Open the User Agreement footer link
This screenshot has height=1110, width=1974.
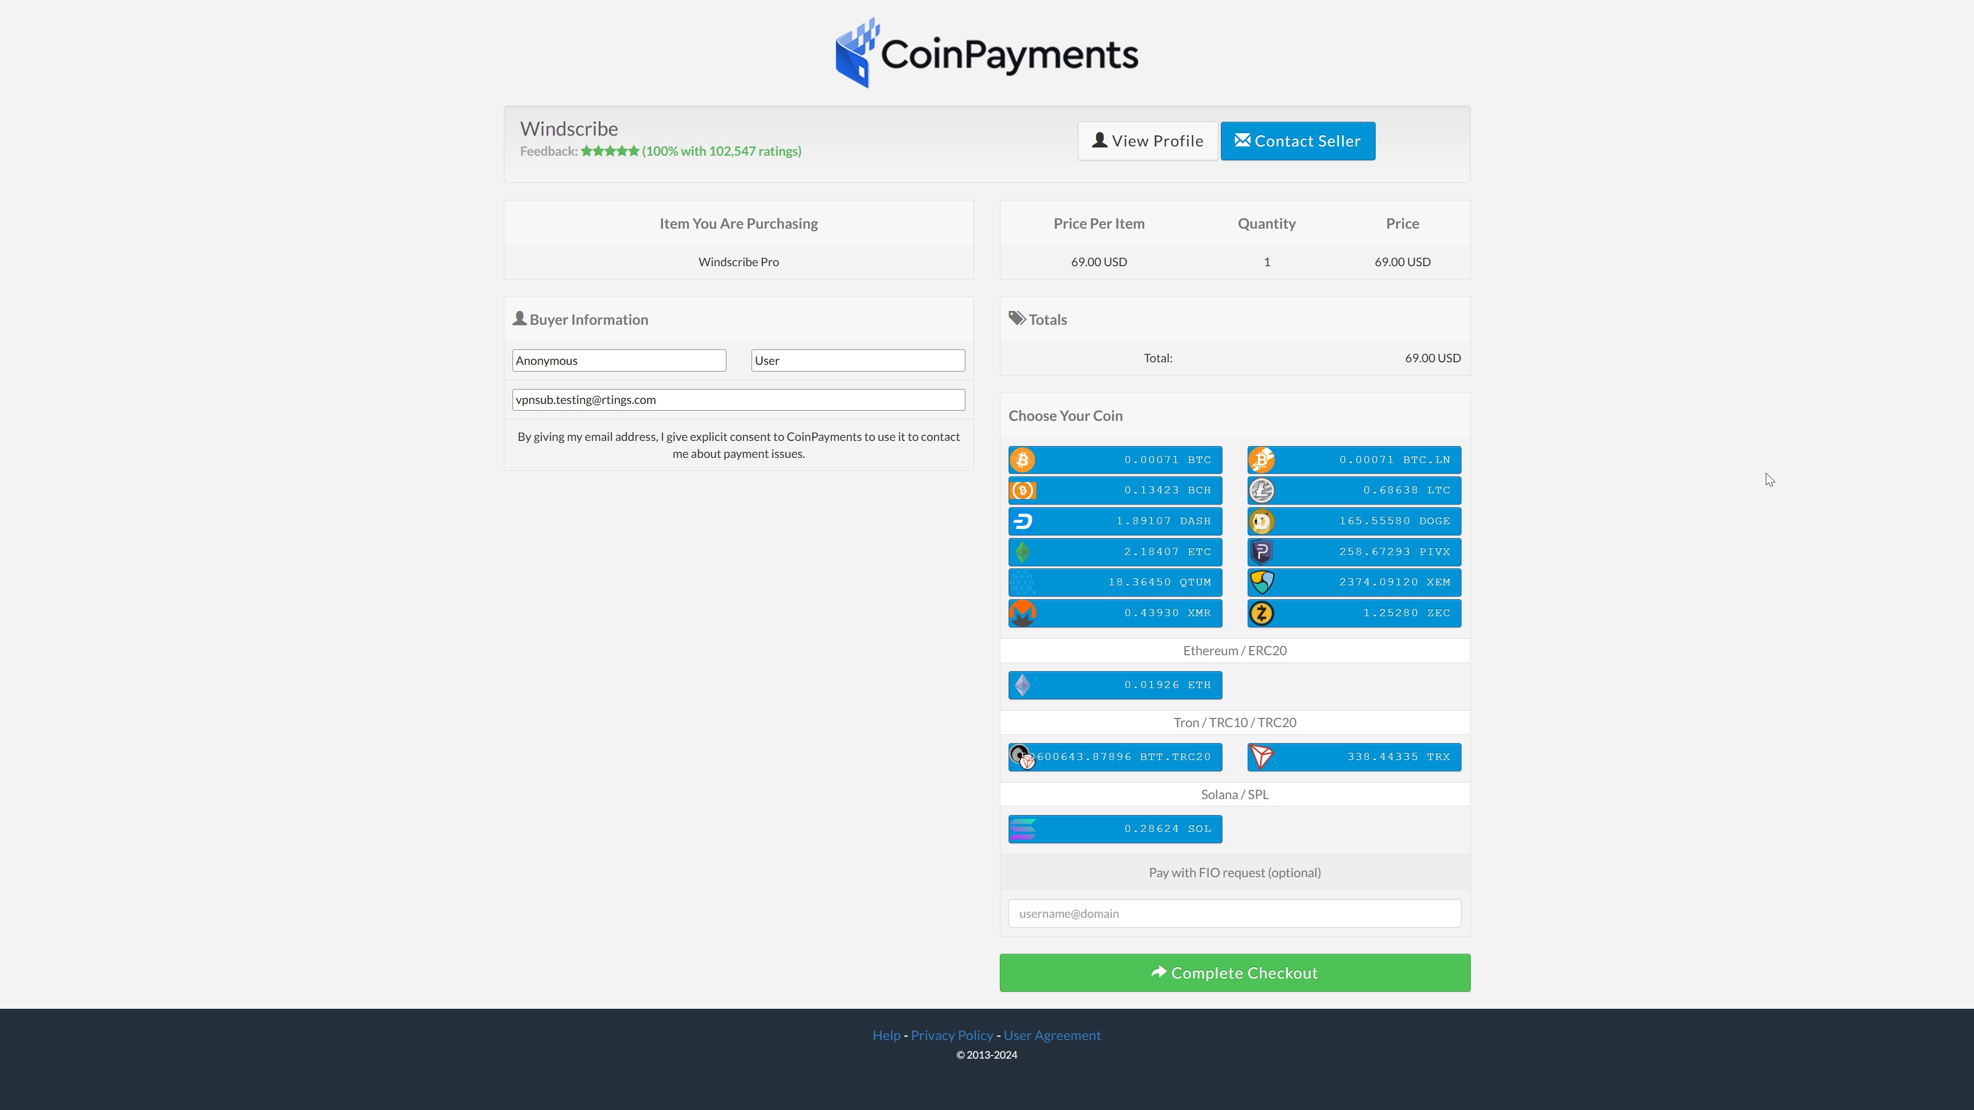click(1051, 1035)
